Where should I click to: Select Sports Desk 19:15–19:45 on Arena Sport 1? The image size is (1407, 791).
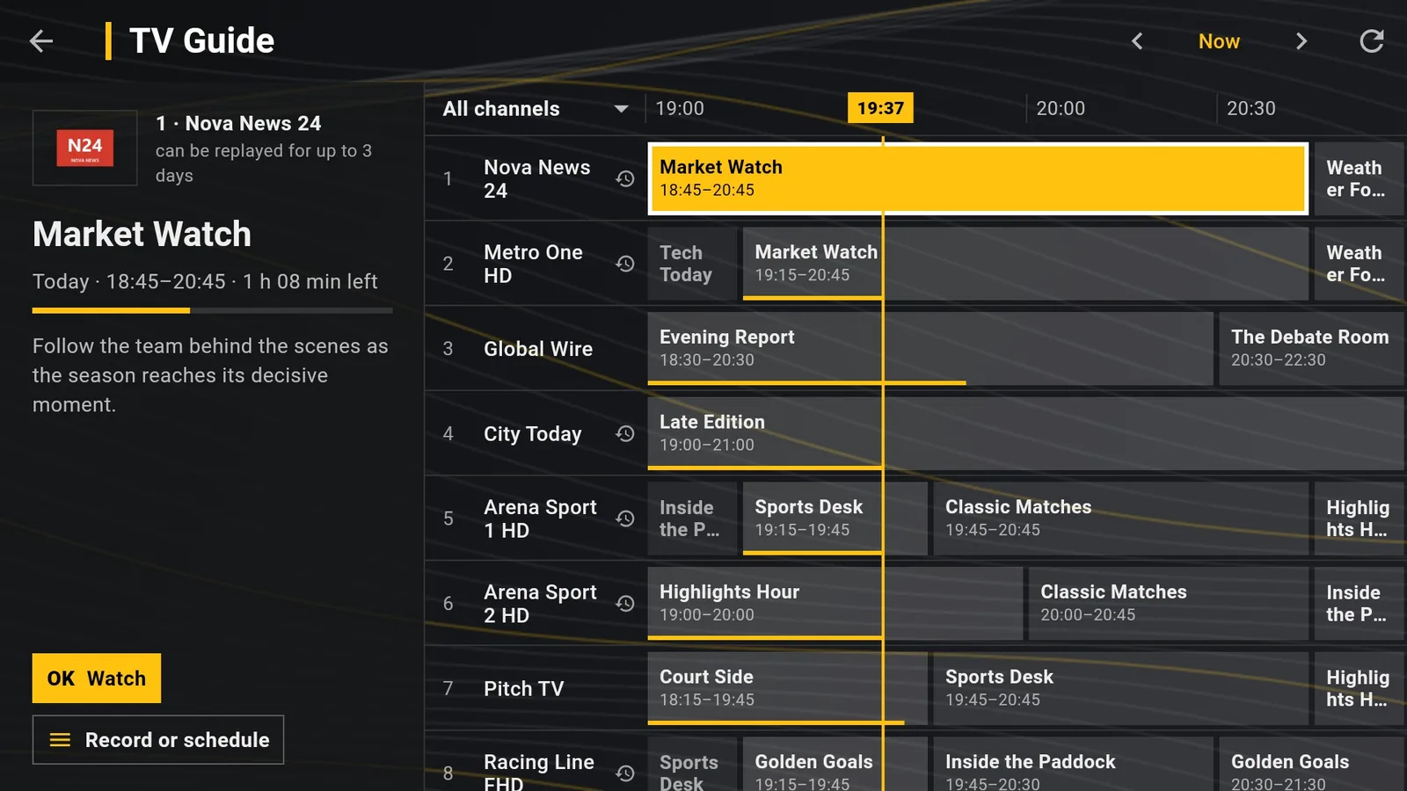point(835,519)
